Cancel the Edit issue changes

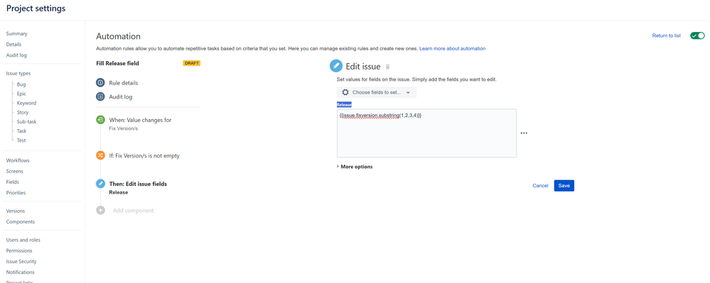coord(540,186)
